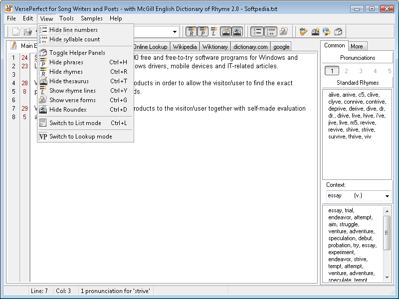
Task: Click the VersePerfect title bar app icon
Action: point(9,8)
